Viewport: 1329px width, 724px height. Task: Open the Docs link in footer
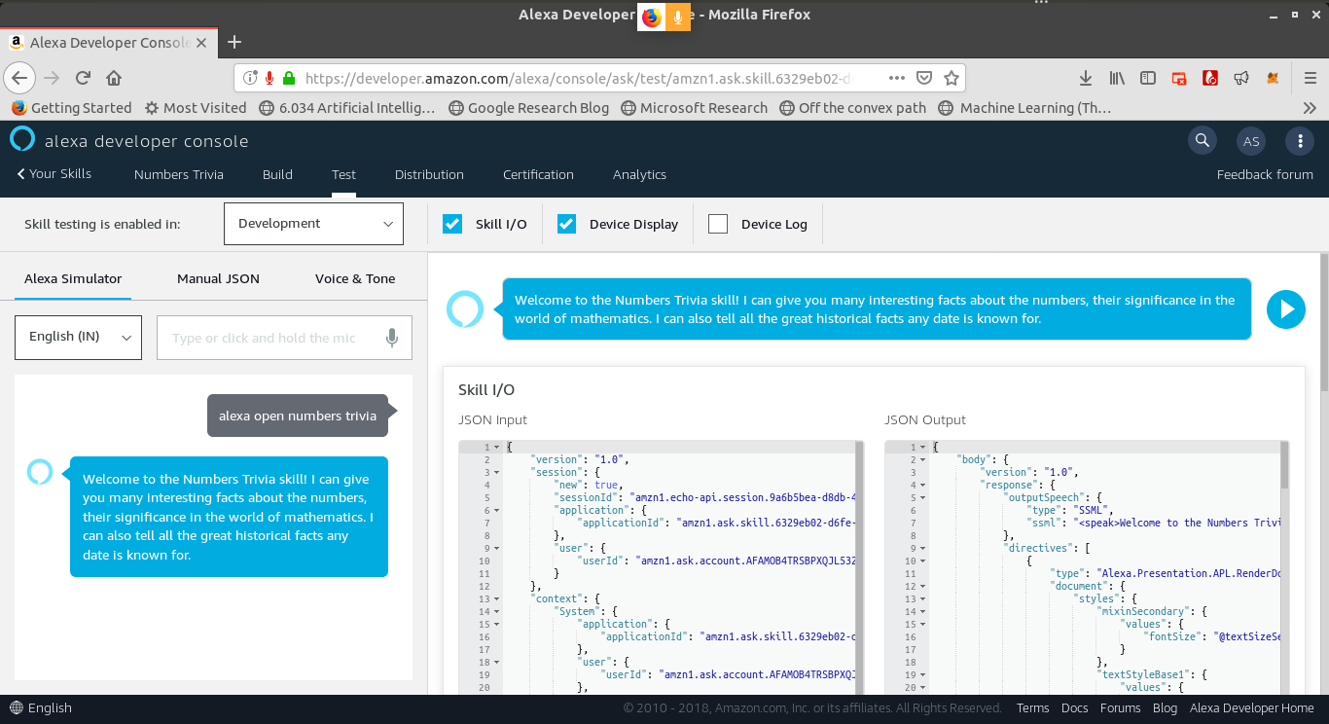[x=1074, y=707]
